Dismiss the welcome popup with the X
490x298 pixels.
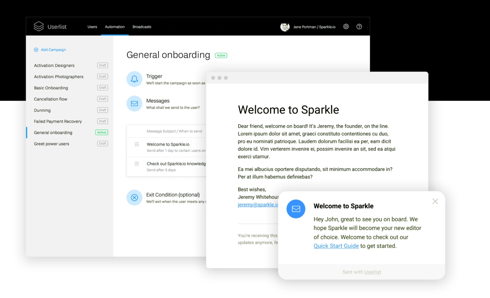pyautogui.click(x=435, y=201)
